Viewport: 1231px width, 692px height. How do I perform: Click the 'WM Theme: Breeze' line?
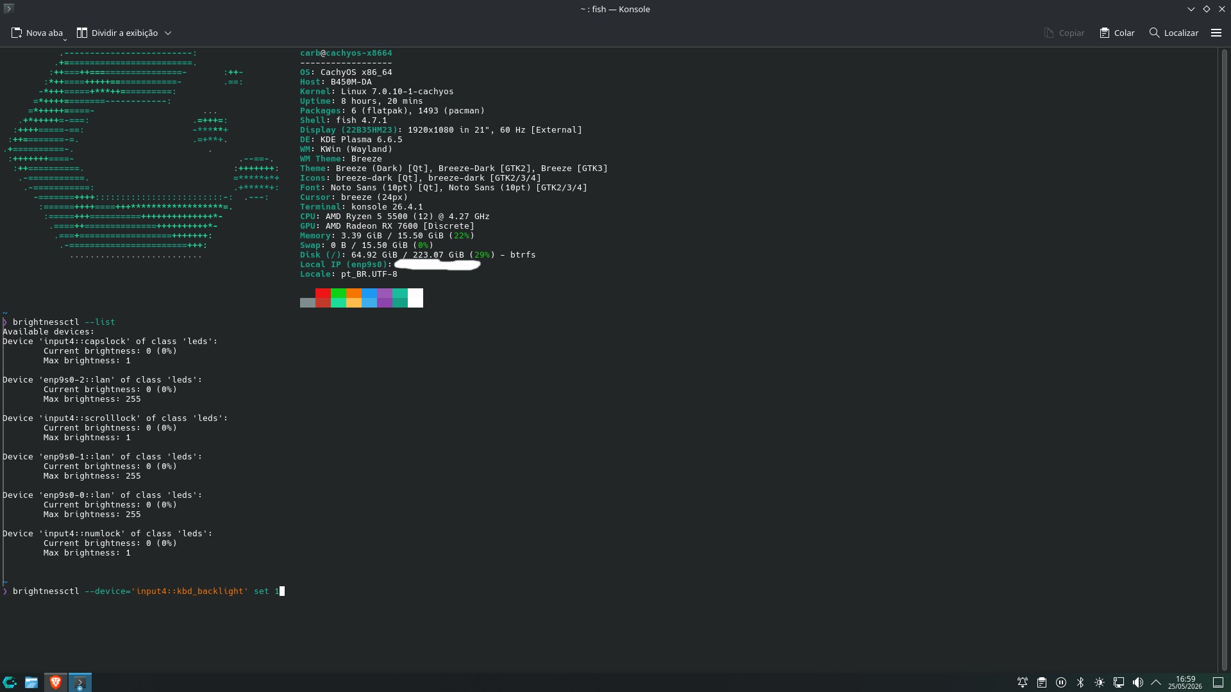[341, 159]
